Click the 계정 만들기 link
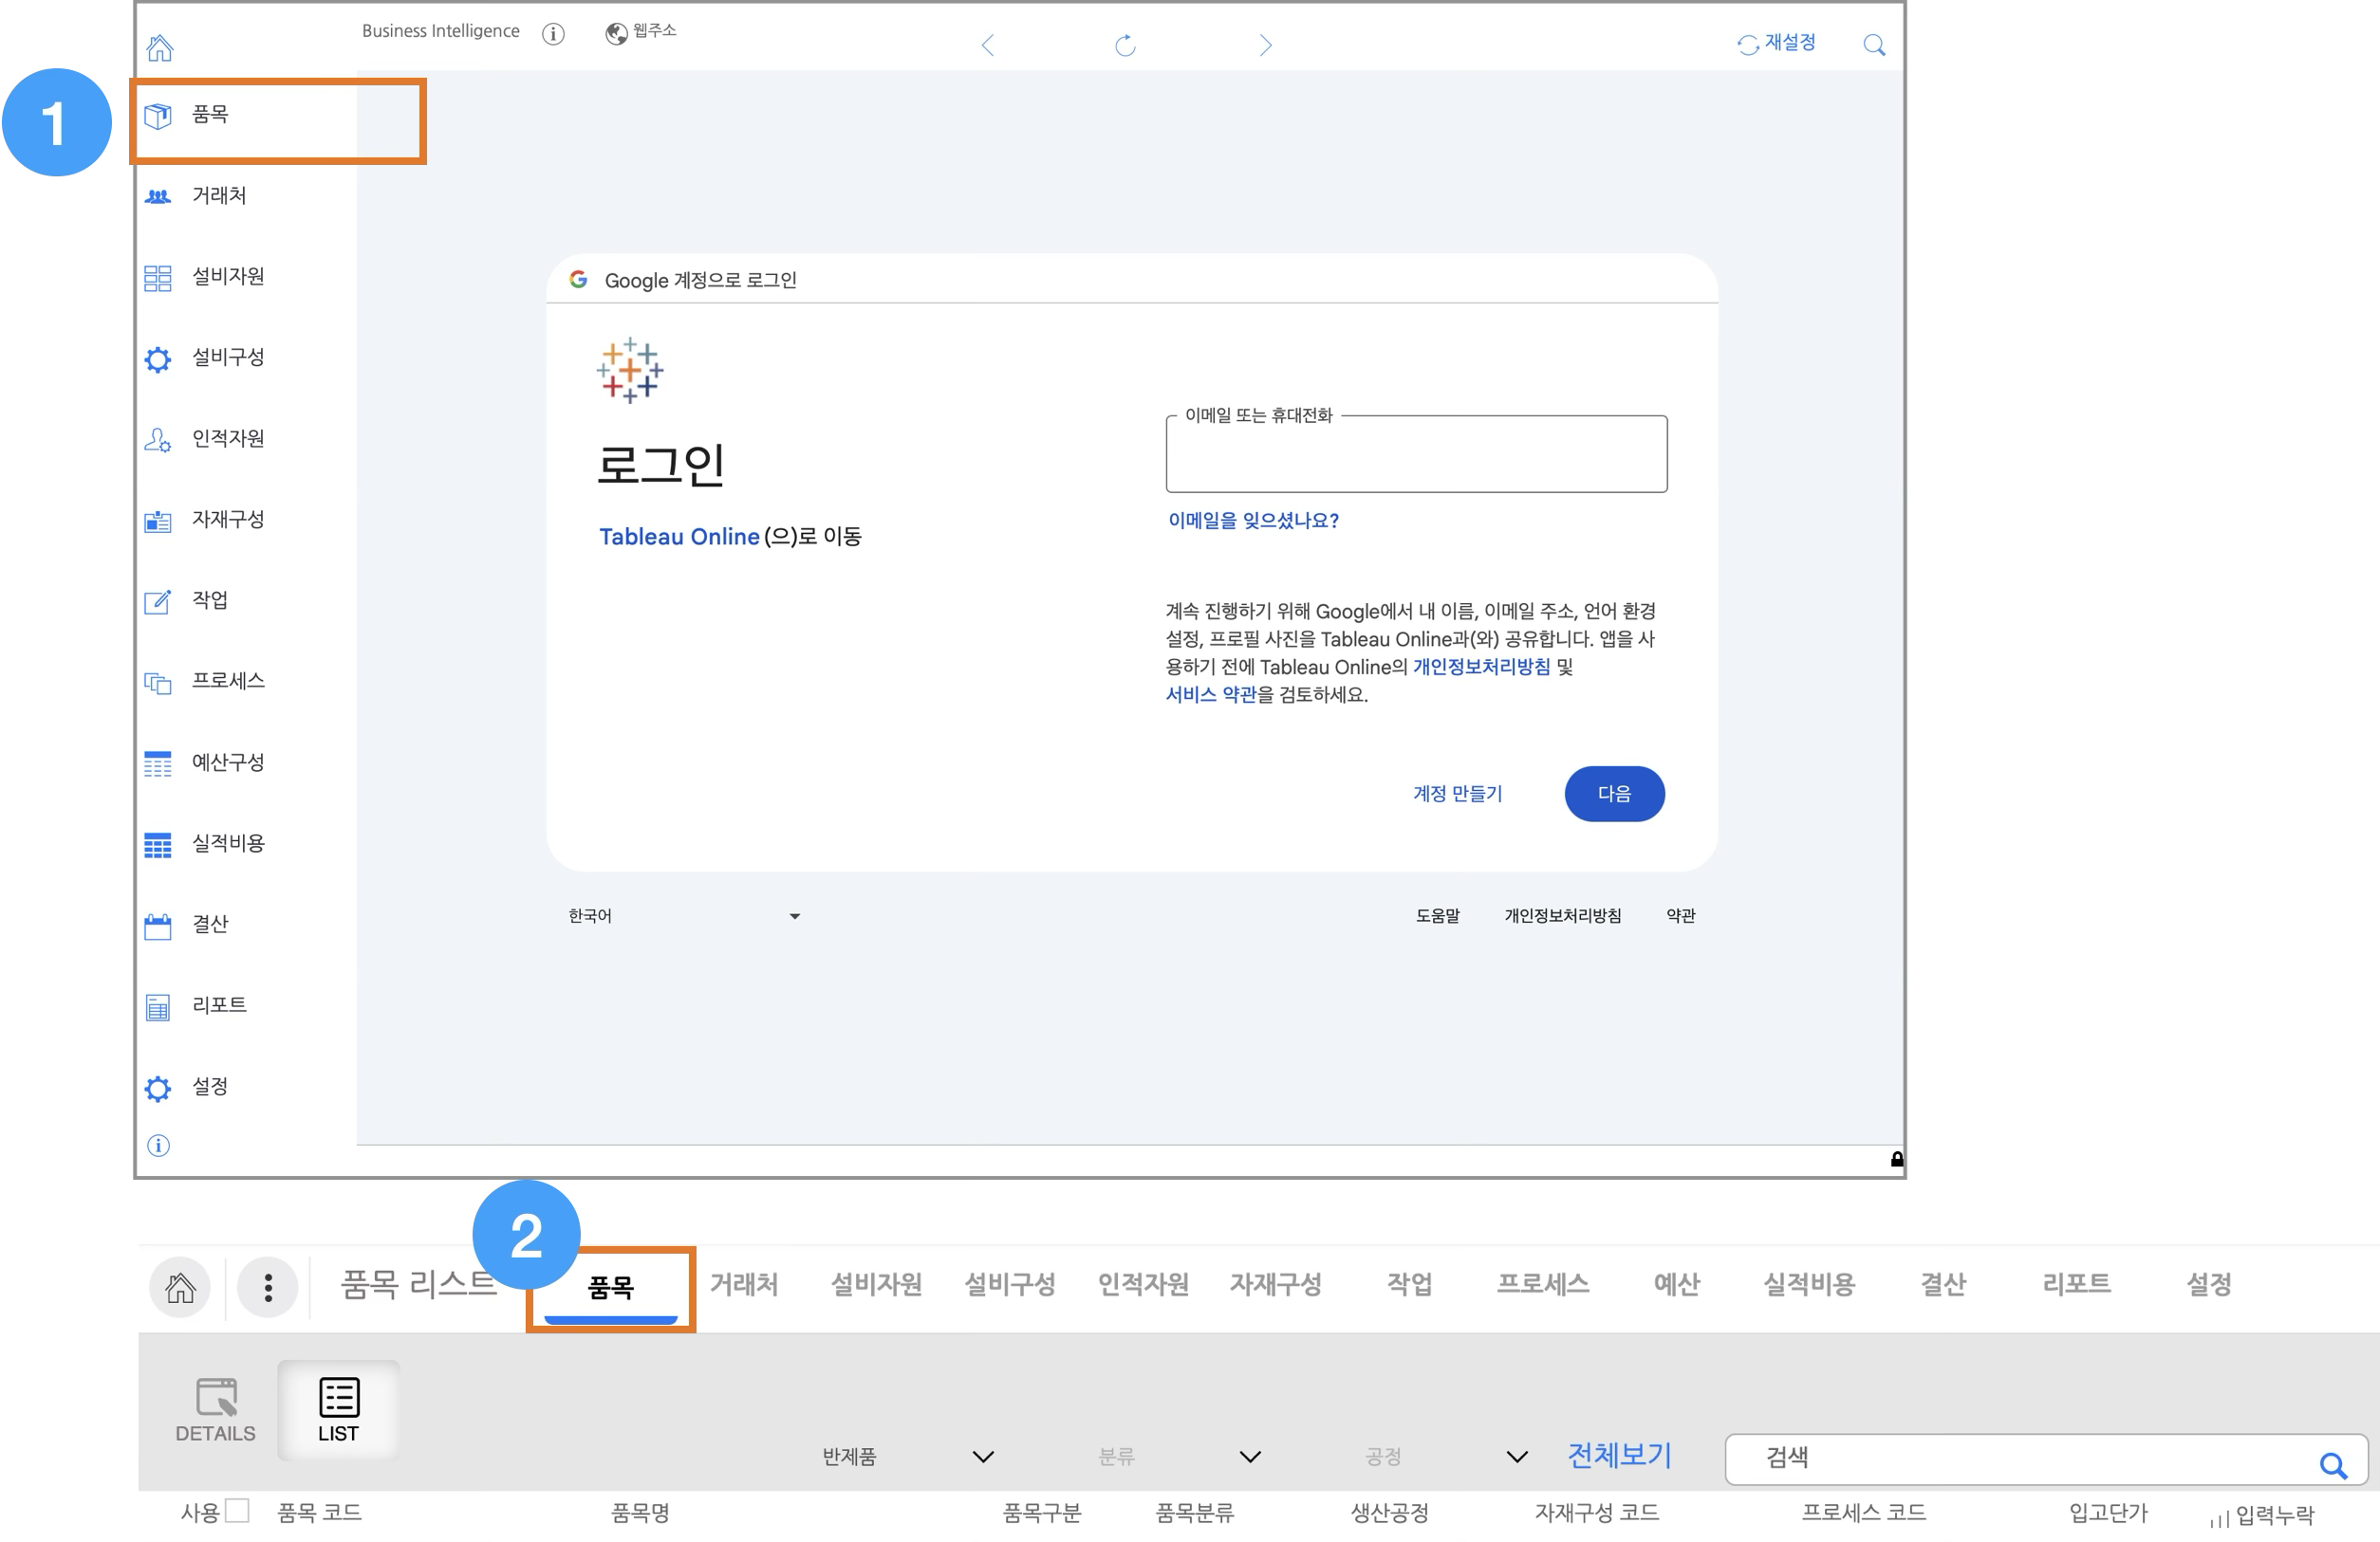2380x1542 pixels. click(1457, 794)
